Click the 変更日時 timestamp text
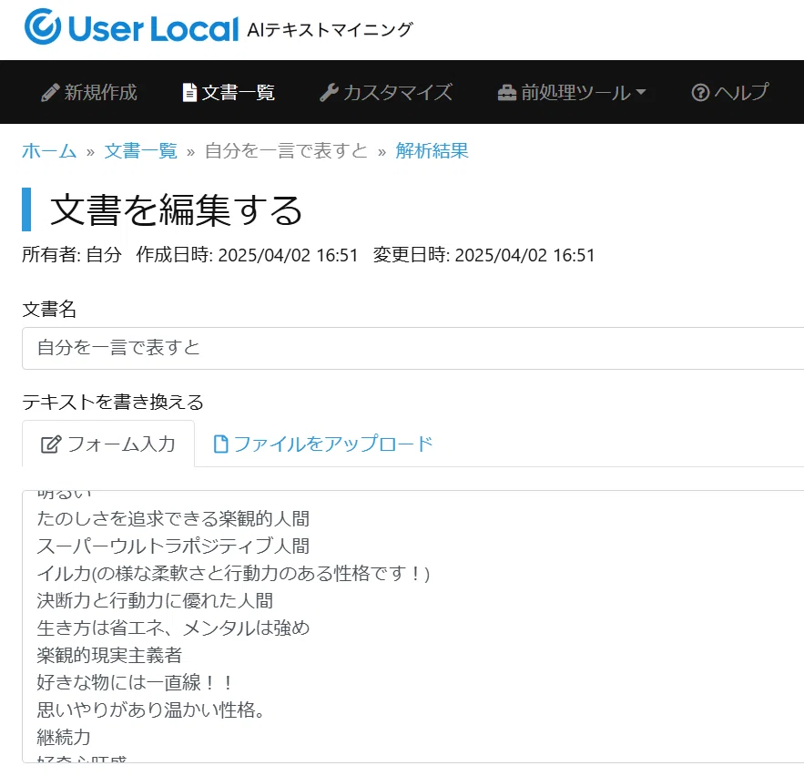 [x=483, y=255]
